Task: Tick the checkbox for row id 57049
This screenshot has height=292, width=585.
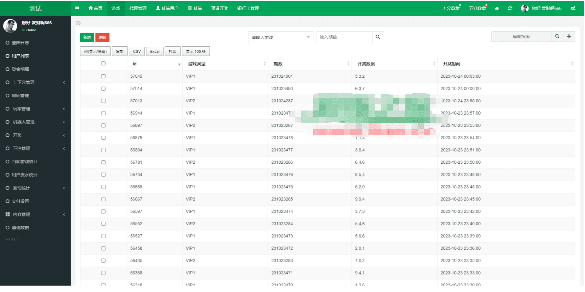Action: coord(103,76)
